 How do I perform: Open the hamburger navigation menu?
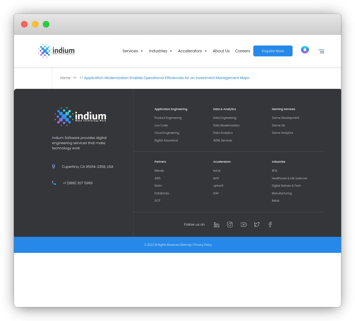click(x=321, y=51)
